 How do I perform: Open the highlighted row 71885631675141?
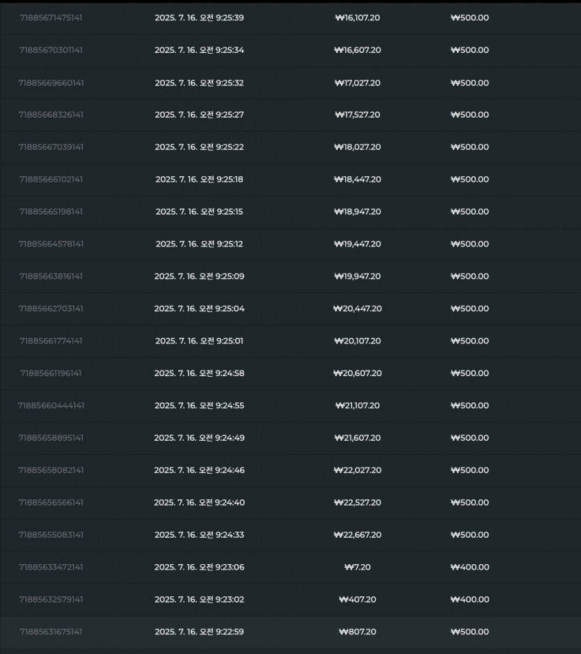click(291, 632)
